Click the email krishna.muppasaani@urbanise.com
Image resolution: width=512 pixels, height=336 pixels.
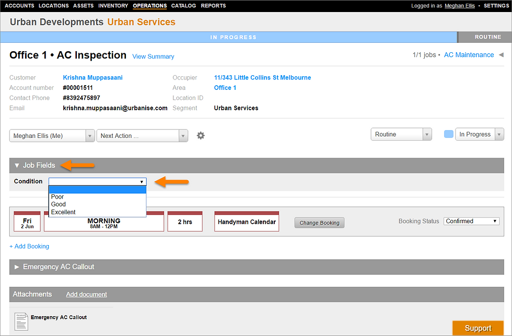pyautogui.click(x=115, y=108)
